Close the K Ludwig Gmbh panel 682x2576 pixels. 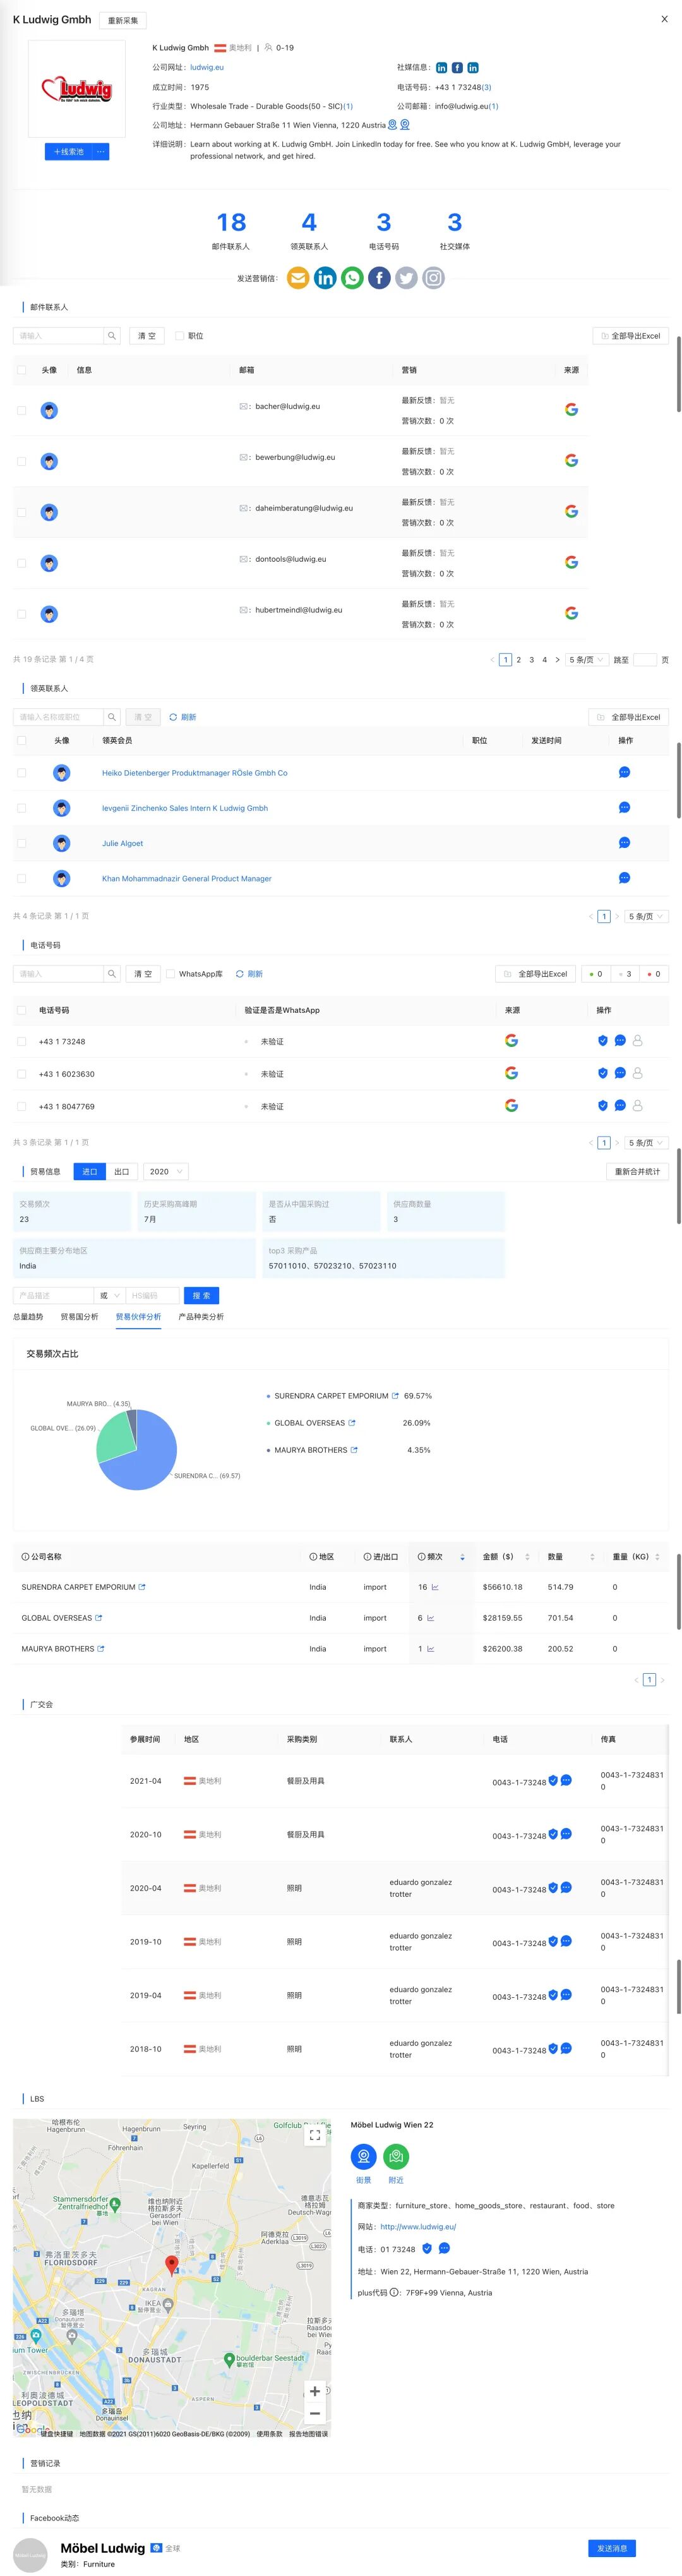coord(664,19)
